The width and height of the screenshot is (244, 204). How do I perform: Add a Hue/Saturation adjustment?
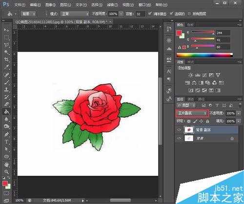[187, 83]
